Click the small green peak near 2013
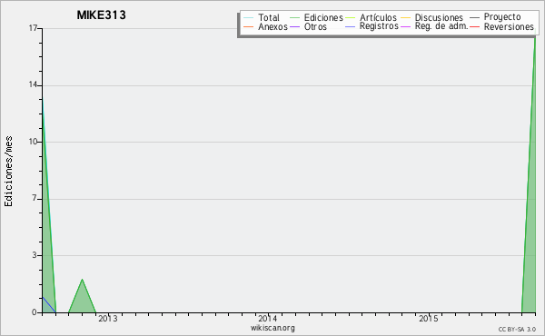This screenshot has height=336, width=545. [82, 296]
